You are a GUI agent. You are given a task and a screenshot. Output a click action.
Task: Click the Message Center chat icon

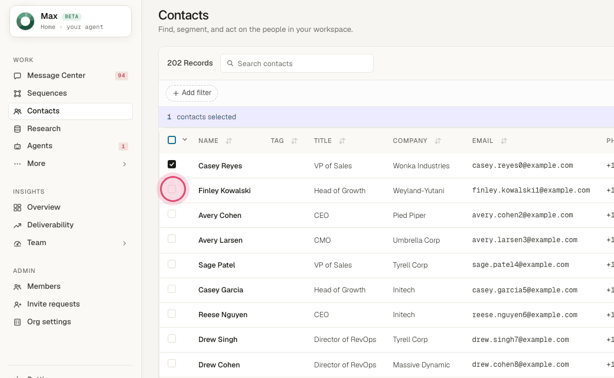[17, 76]
